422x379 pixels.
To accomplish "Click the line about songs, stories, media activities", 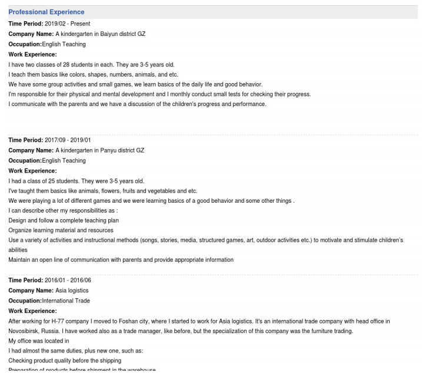I will 205,240.
